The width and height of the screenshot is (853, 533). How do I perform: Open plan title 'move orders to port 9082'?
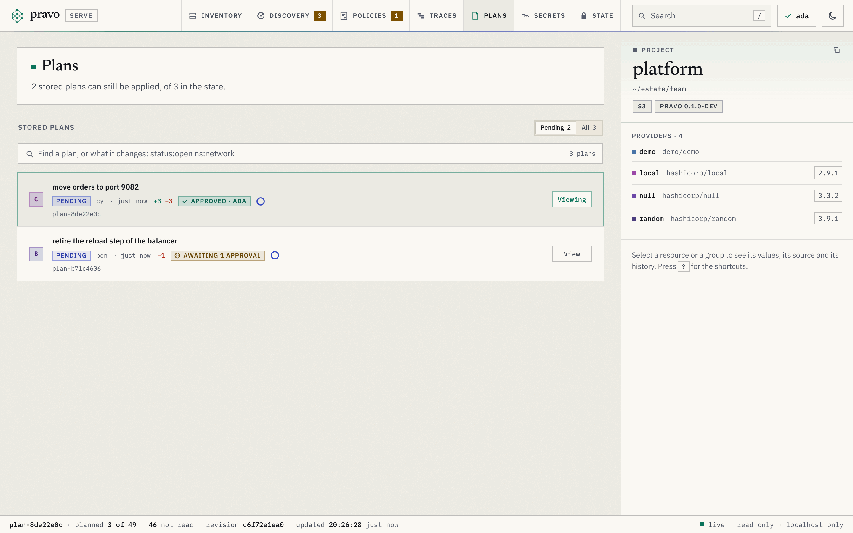click(96, 187)
